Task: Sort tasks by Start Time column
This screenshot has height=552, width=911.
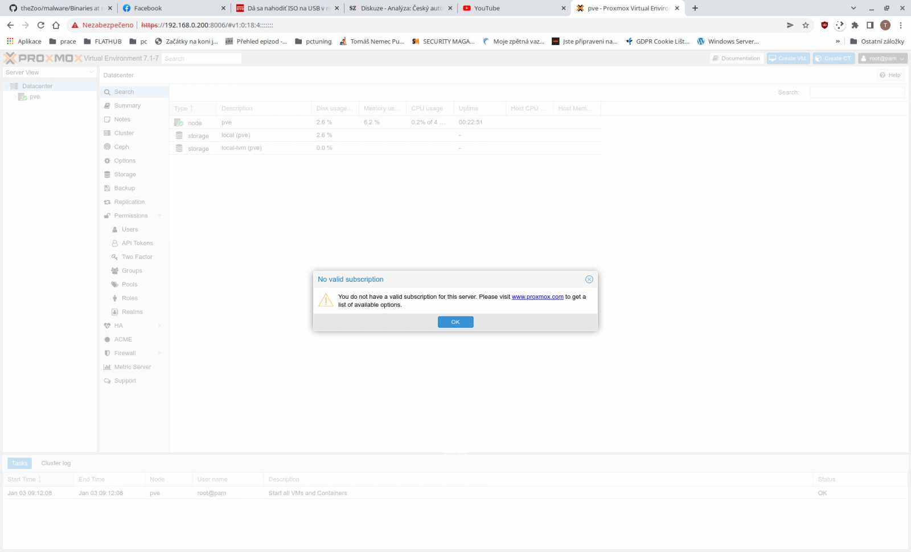Action: tap(38, 480)
